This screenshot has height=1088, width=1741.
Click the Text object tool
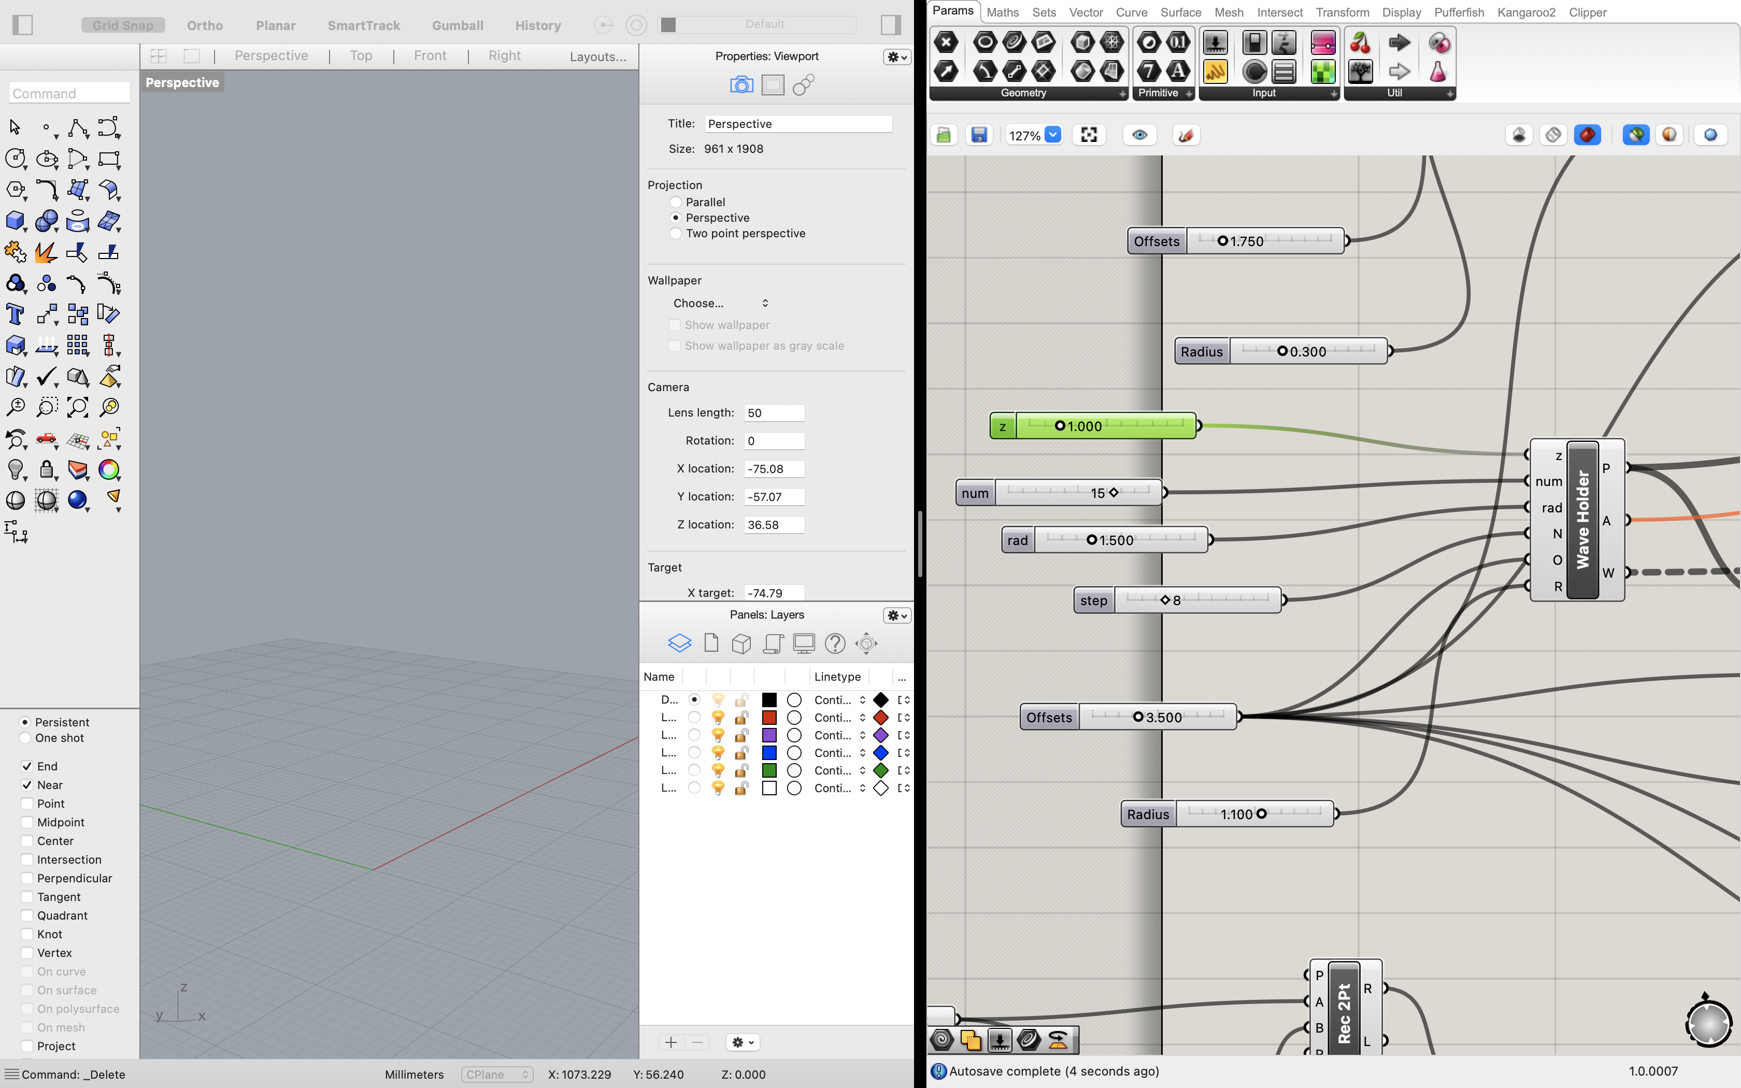pyautogui.click(x=15, y=314)
